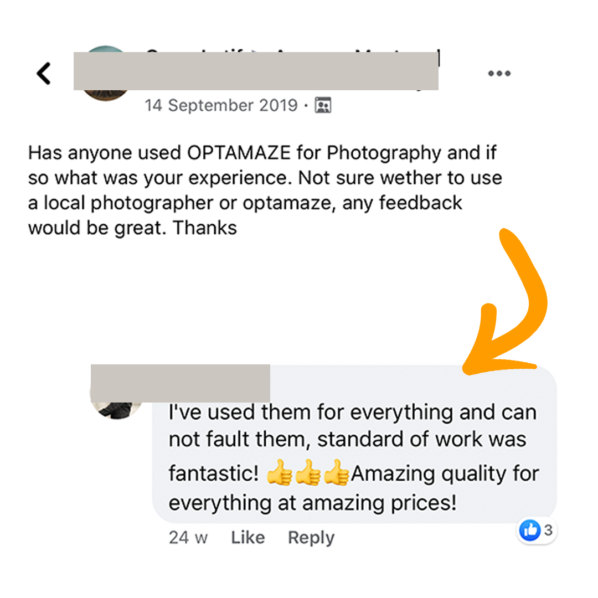Reply to the comment

pos(311,538)
